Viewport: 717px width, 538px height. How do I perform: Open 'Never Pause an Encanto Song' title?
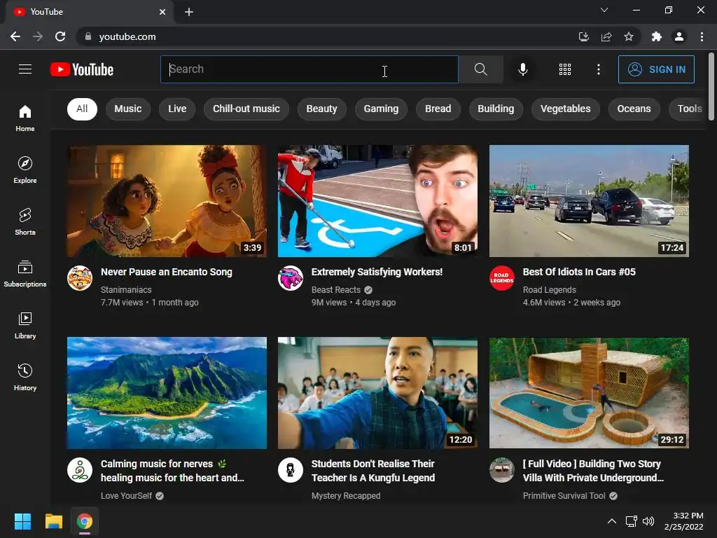click(167, 272)
